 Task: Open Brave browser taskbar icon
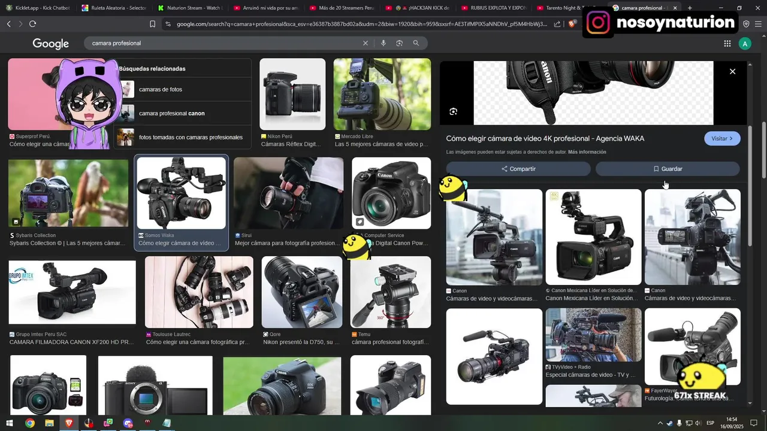[x=69, y=423]
